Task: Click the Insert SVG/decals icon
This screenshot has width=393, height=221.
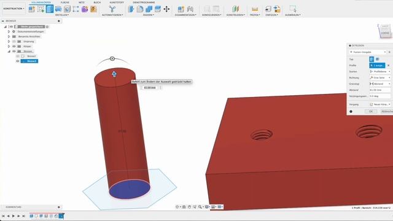Action: tap(277, 9)
